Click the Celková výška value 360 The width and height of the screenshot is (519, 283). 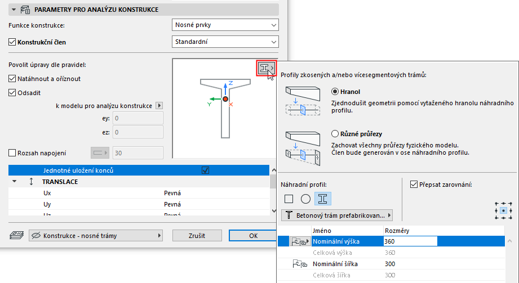[389, 253]
